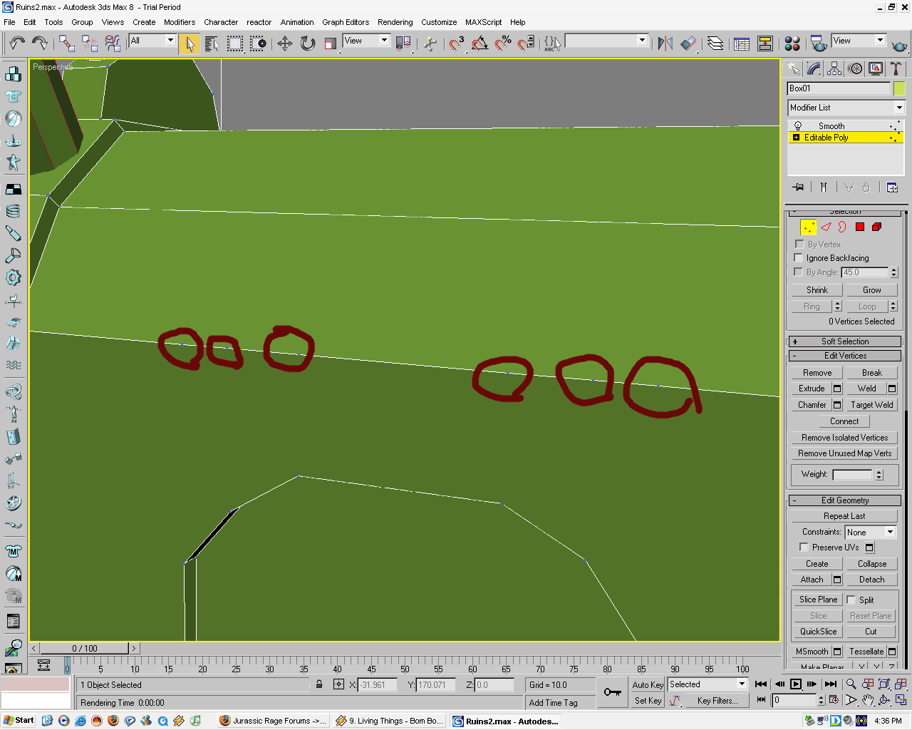Image resolution: width=912 pixels, height=730 pixels.
Task: Open the Motion command panel tab
Action: 855,68
